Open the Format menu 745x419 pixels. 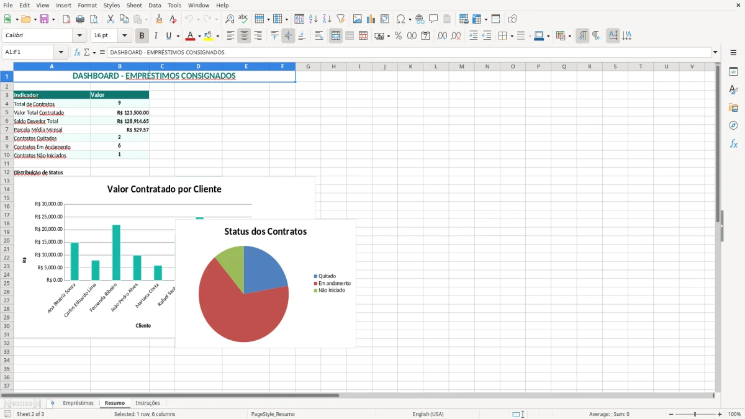[88, 5]
